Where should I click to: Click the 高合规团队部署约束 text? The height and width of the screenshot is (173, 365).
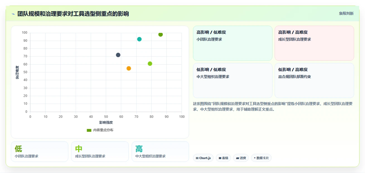pyautogui.click(x=294, y=77)
